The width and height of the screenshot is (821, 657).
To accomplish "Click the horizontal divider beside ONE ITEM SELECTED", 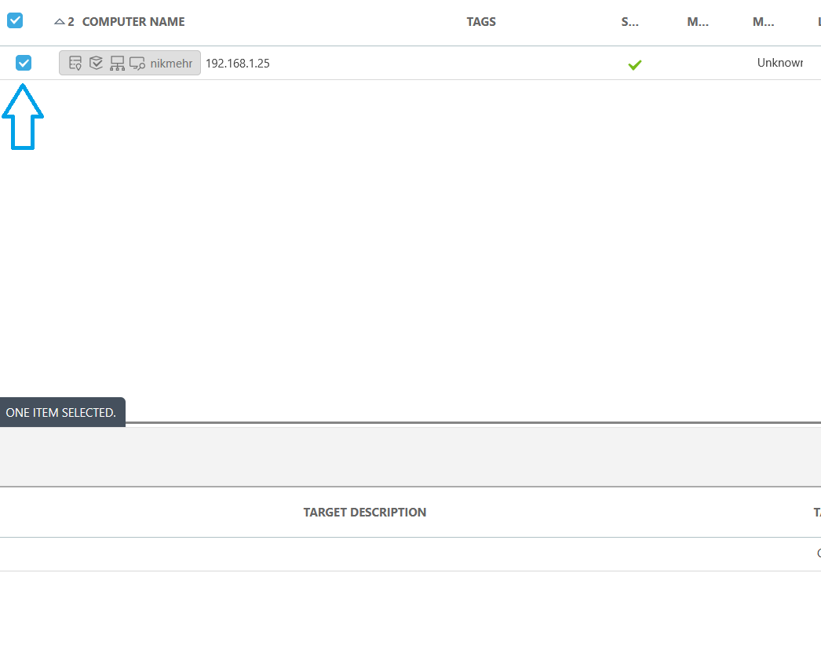I will click(471, 422).
